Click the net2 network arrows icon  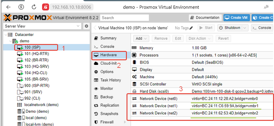[x=134, y=113]
